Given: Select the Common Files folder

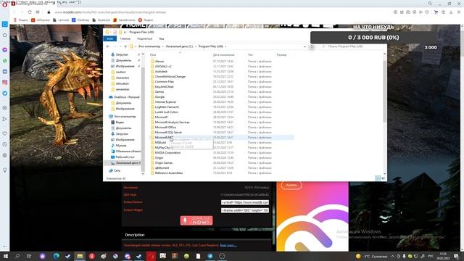Looking at the screenshot, I should tap(165, 81).
